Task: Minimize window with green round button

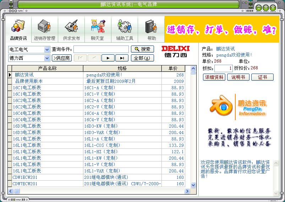Action: pos(259,8)
